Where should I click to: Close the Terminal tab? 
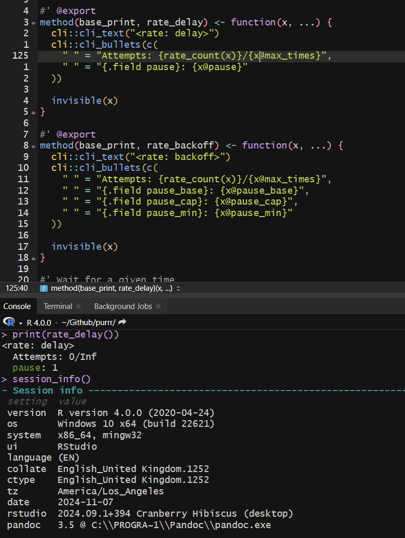point(78,306)
